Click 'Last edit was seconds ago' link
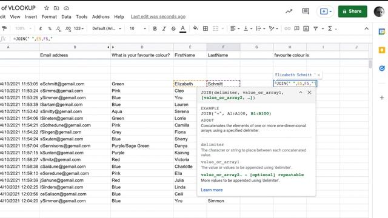This screenshot has width=388, height=218. pos(158,16)
